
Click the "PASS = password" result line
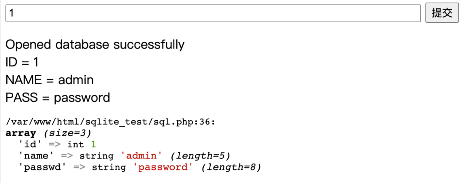(x=58, y=98)
